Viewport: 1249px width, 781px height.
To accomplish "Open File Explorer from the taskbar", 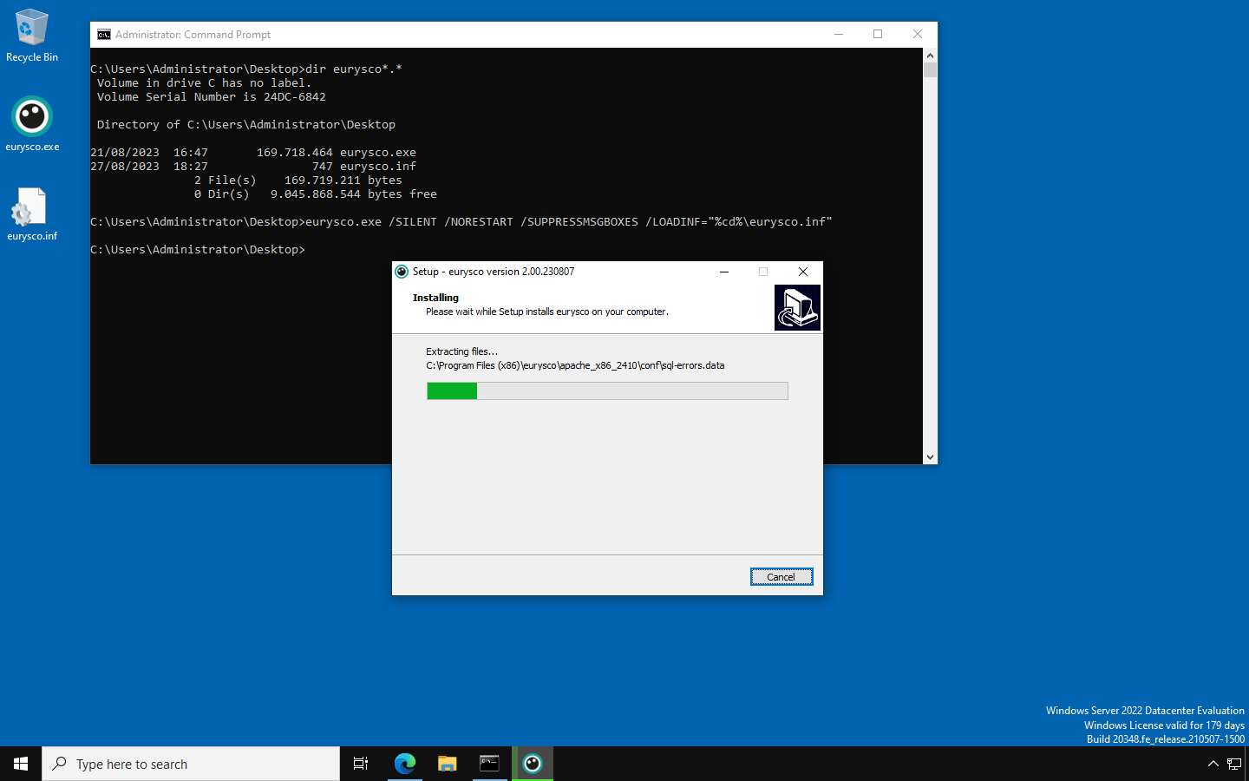I will (447, 764).
